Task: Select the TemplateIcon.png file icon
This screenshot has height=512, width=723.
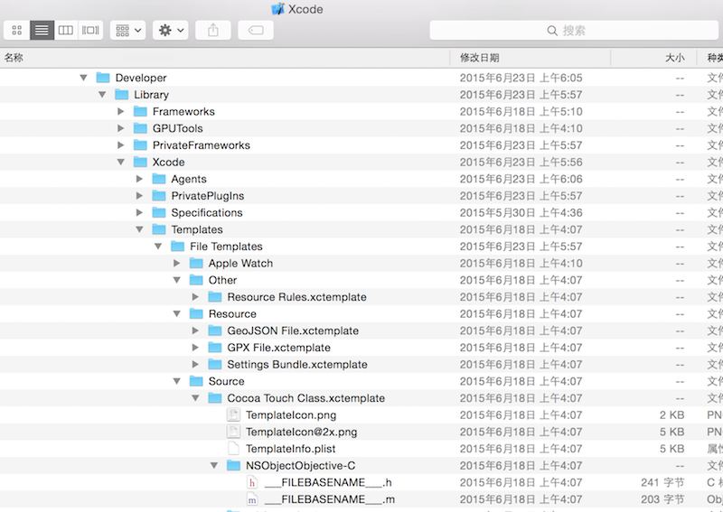Action: point(234,414)
